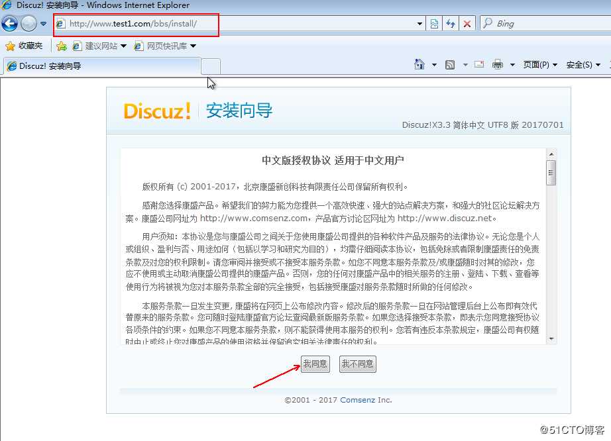Stop loading with the red X icon
611x441 pixels.
point(467,24)
